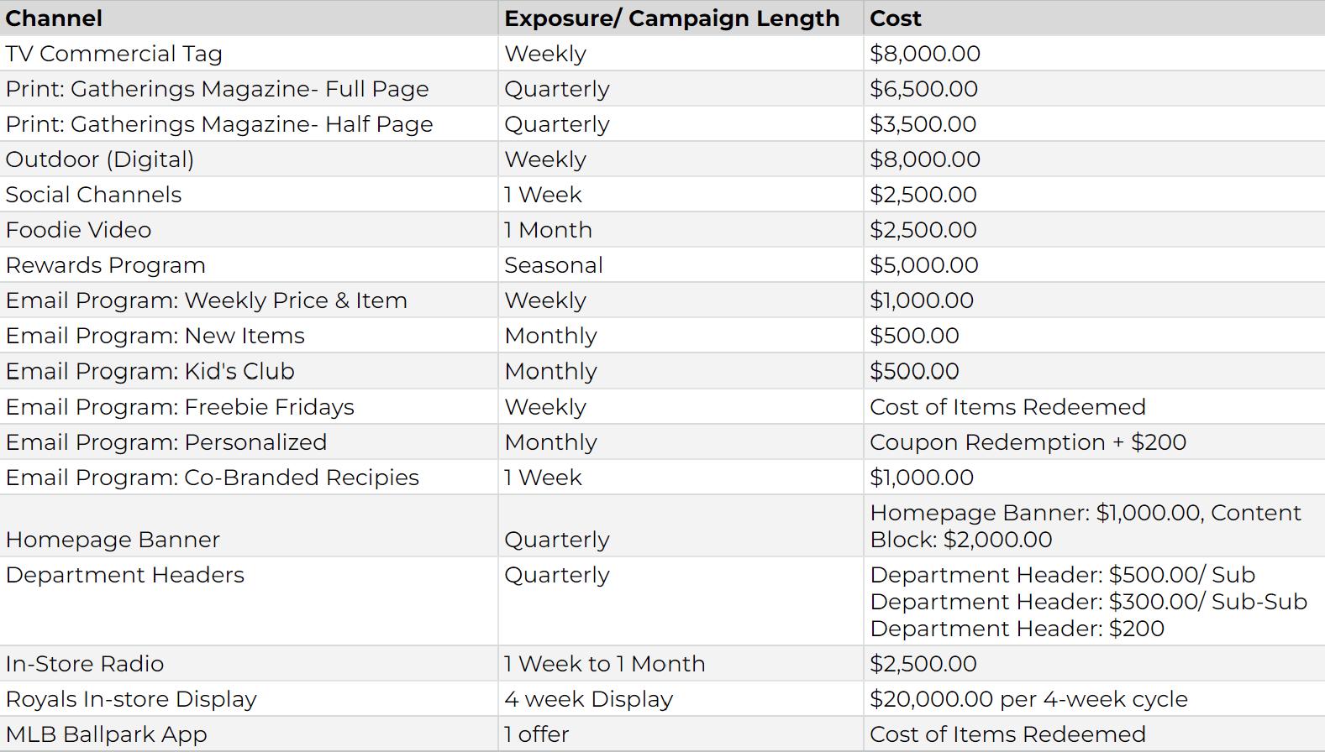1325x752 pixels.
Task: Select the MLB Ballpark App cell
Action: click(x=106, y=734)
